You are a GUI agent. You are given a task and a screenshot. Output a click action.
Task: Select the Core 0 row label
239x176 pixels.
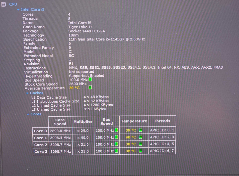coord(40,131)
